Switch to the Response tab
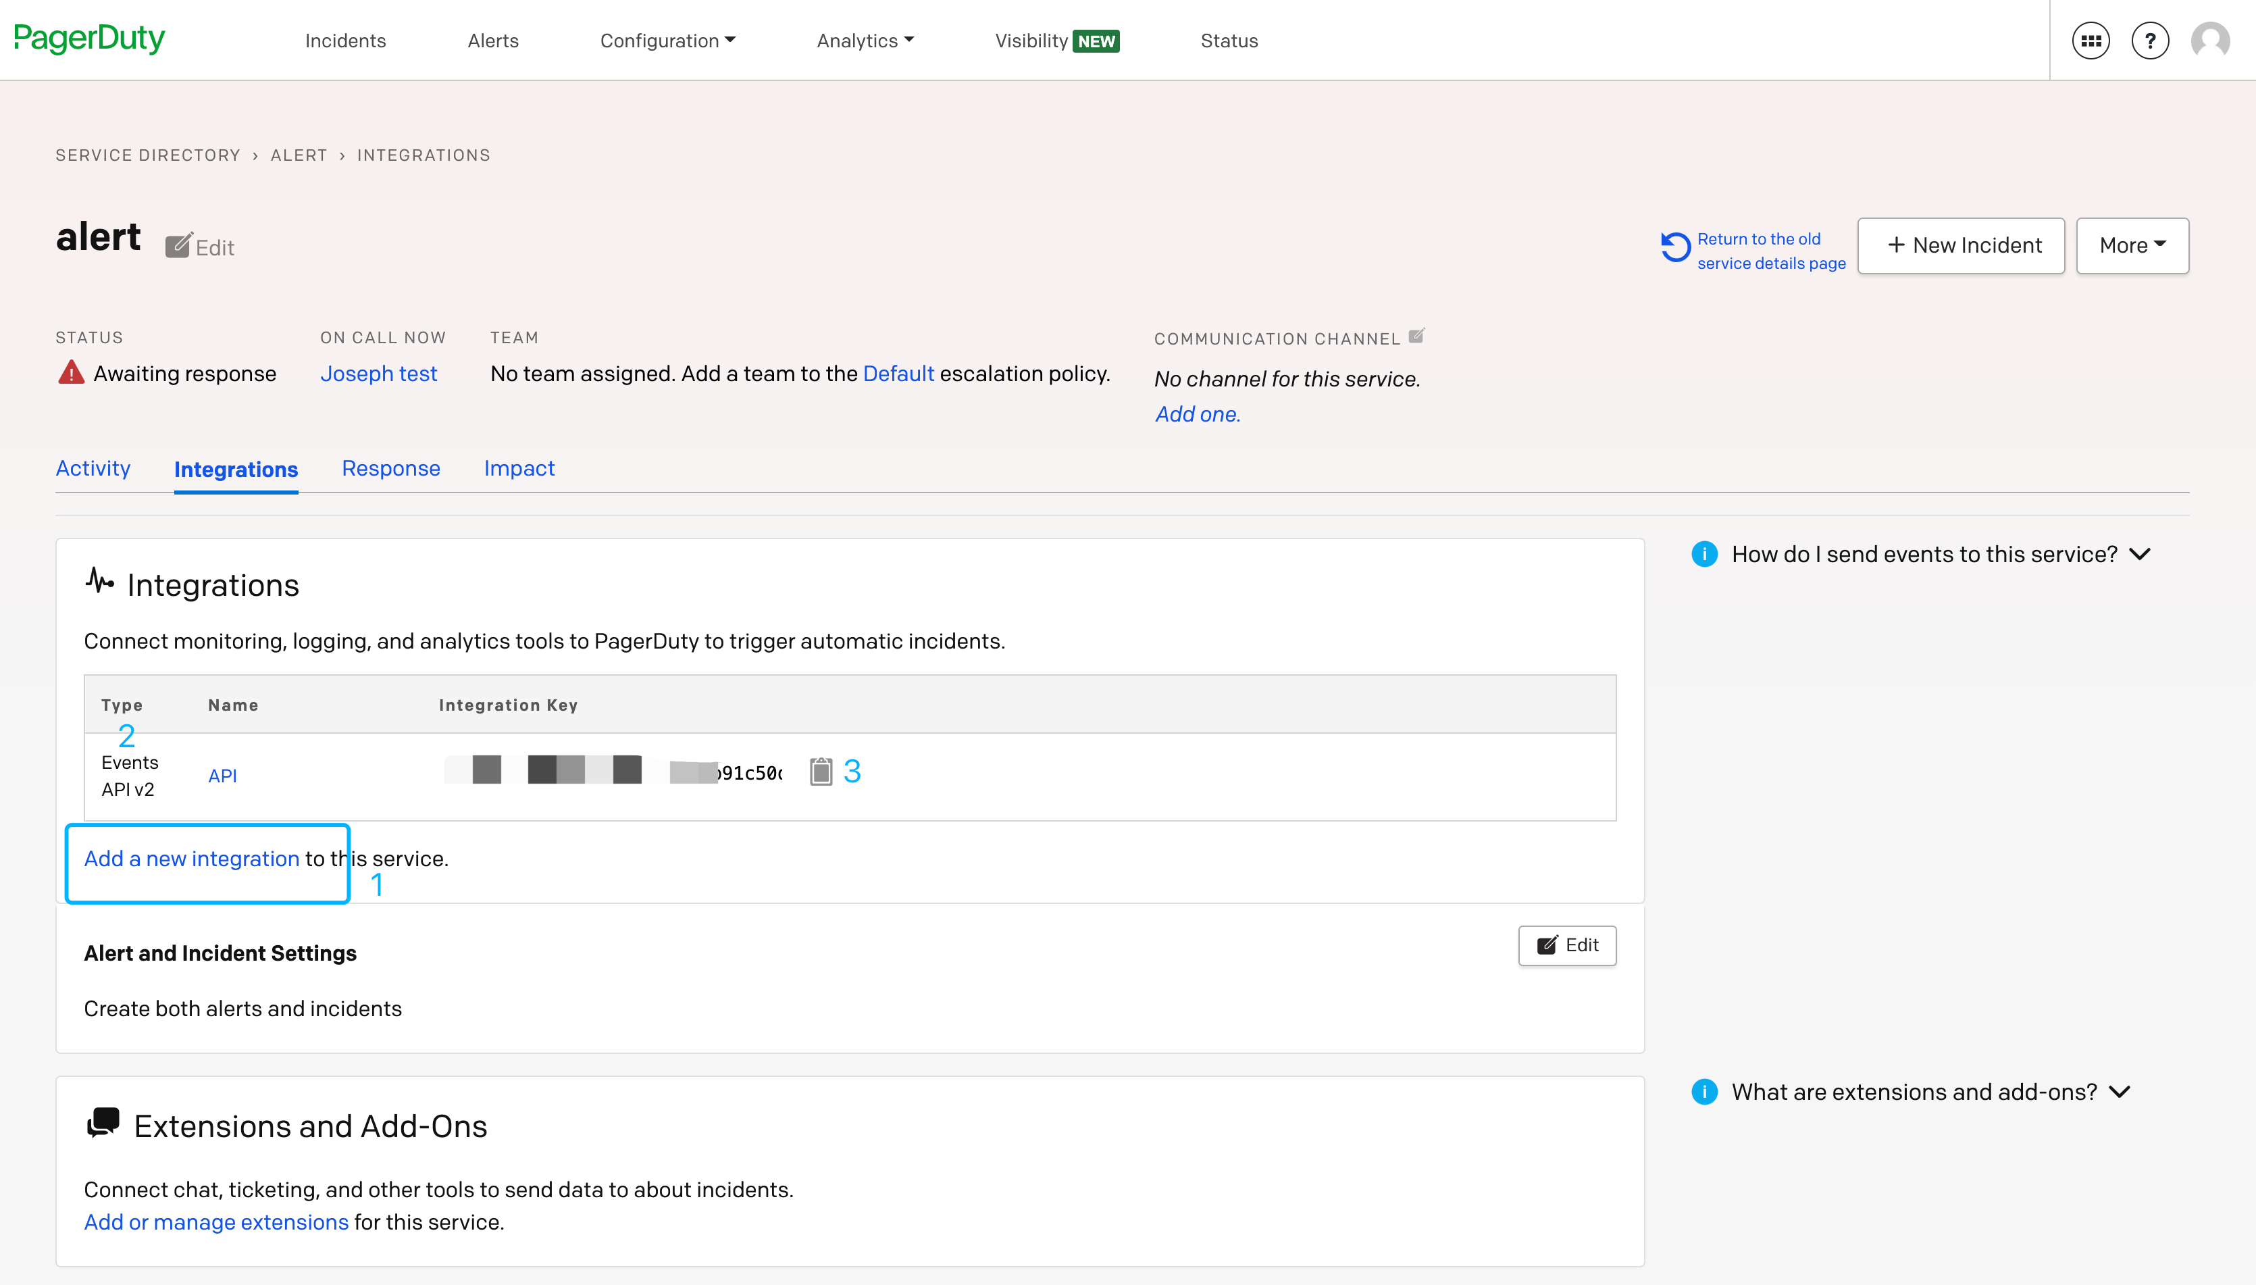The height and width of the screenshot is (1285, 2256). click(391, 469)
